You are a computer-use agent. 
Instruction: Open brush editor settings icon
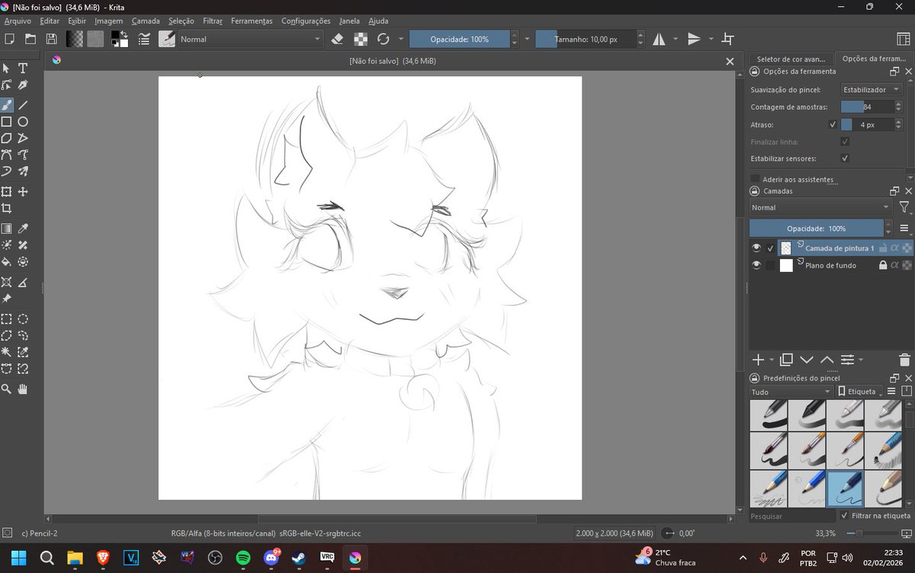pyautogui.click(x=143, y=39)
